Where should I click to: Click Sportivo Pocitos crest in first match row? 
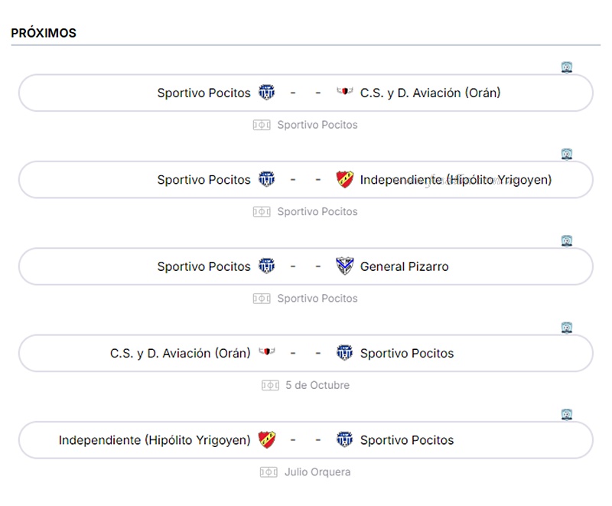click(266, 93)
